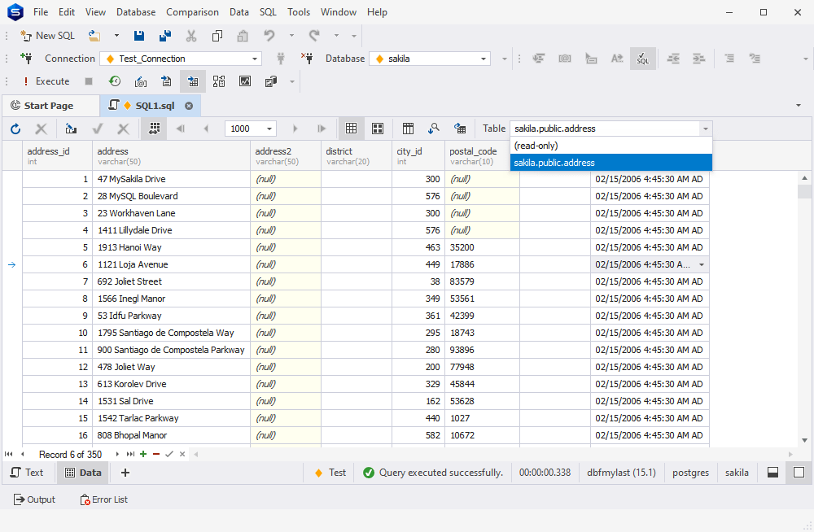Viewport: 814px width, 532px height.
Task: Click the Decrease indent icon
Action: (673, 59)
